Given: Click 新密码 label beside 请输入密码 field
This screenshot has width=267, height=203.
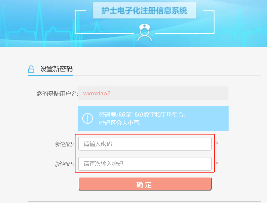Looking at the screenshot, I should tap(65, 144).
